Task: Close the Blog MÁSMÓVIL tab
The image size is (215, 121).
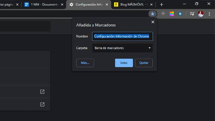Action: 151,5
